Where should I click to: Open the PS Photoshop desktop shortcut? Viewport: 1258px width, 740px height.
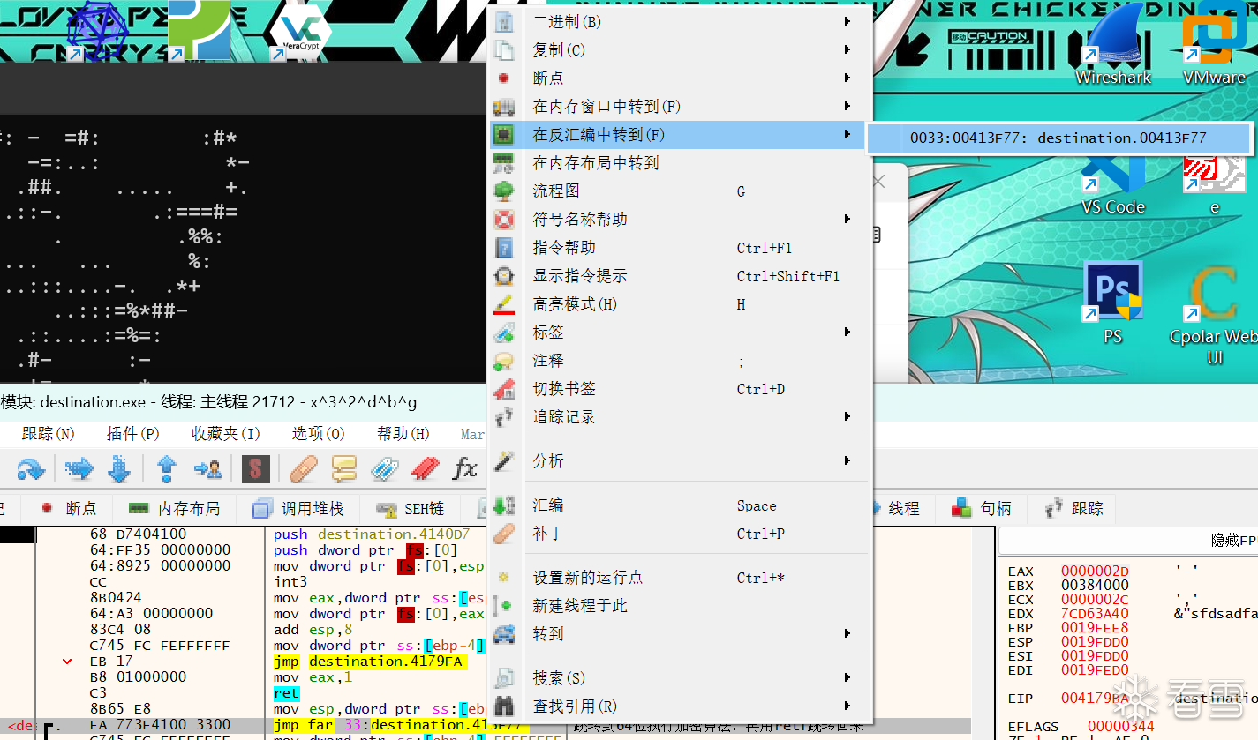tap(1112, 303)
